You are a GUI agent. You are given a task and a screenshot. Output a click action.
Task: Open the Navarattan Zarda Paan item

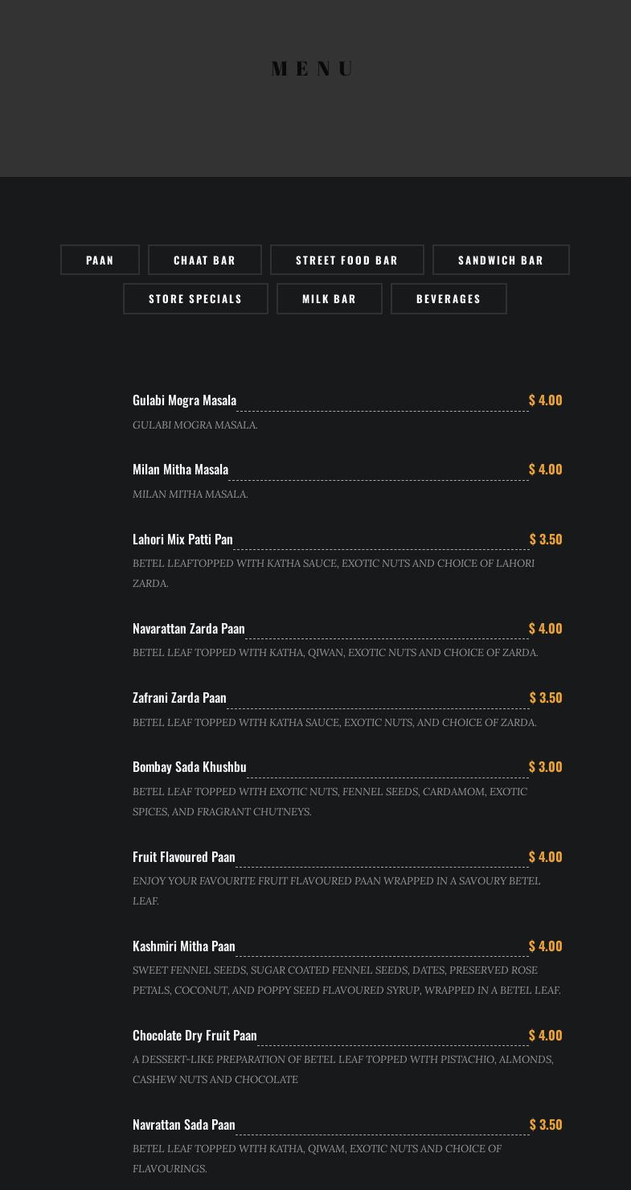tap(188, 629)
